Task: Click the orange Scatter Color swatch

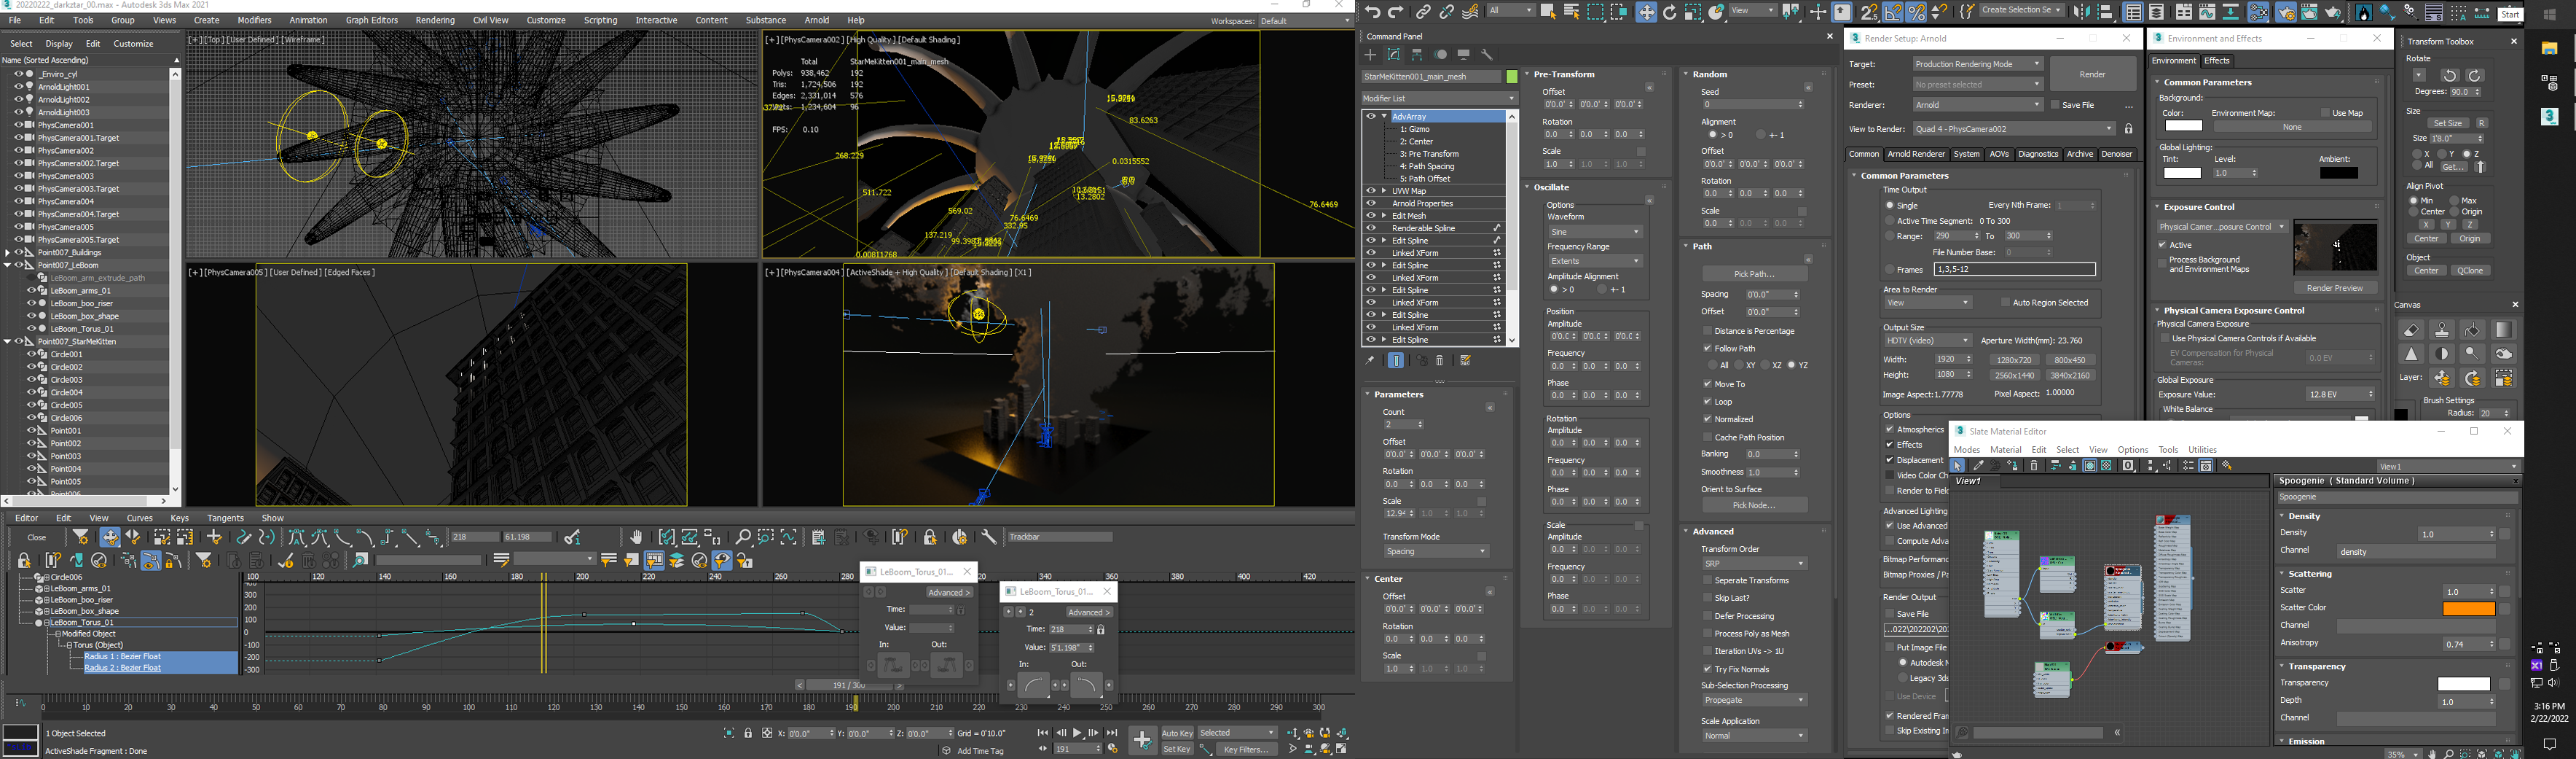Action: coord(2468,609)
